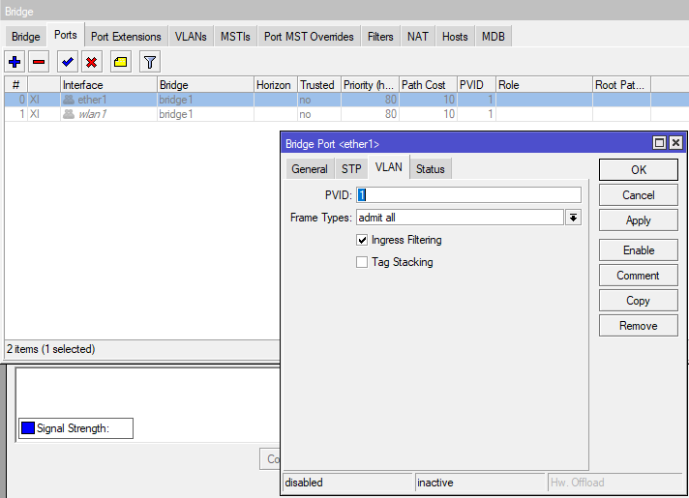Image resolution: width=689 pixels, height=498 pixels.
Task: Click the Cancel button
Action: (x=639, y=195)
